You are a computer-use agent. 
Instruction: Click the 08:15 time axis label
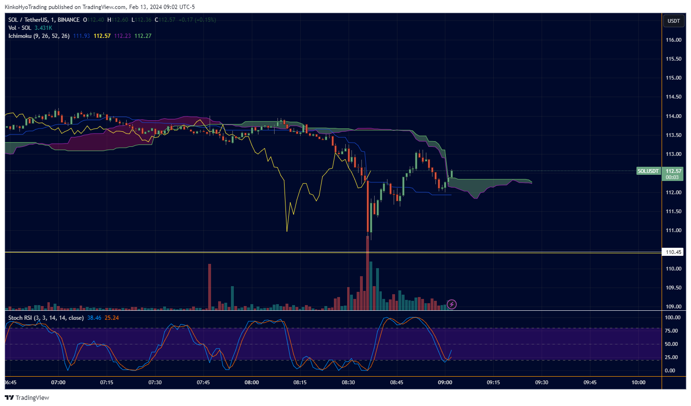300,382
